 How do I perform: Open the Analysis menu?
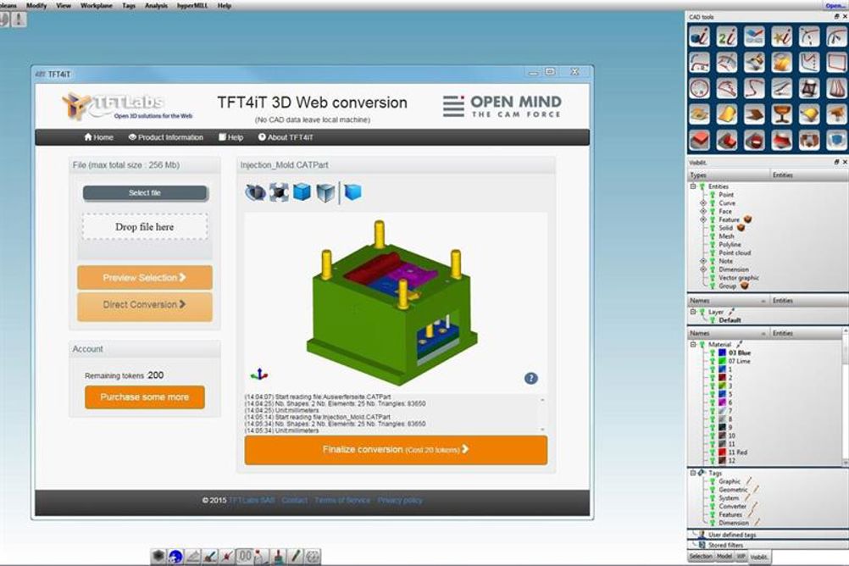156,5
